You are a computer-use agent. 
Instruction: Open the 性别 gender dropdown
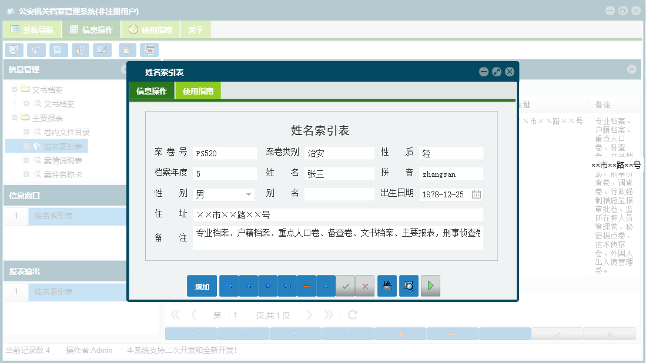click(x=247, y=194)
